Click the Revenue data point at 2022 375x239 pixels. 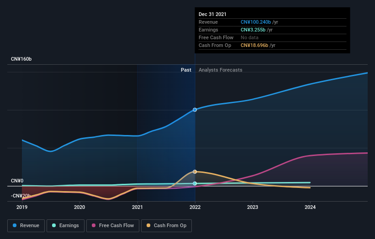click(x=195, y=109)
